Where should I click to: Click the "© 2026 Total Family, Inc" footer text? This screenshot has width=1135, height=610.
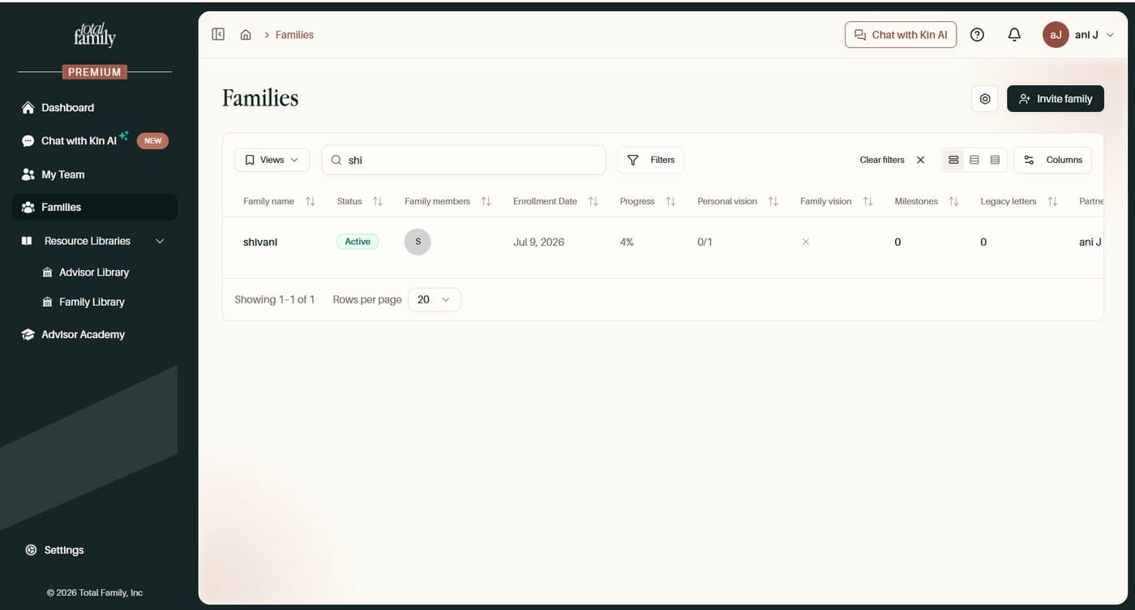coord(95,593)
